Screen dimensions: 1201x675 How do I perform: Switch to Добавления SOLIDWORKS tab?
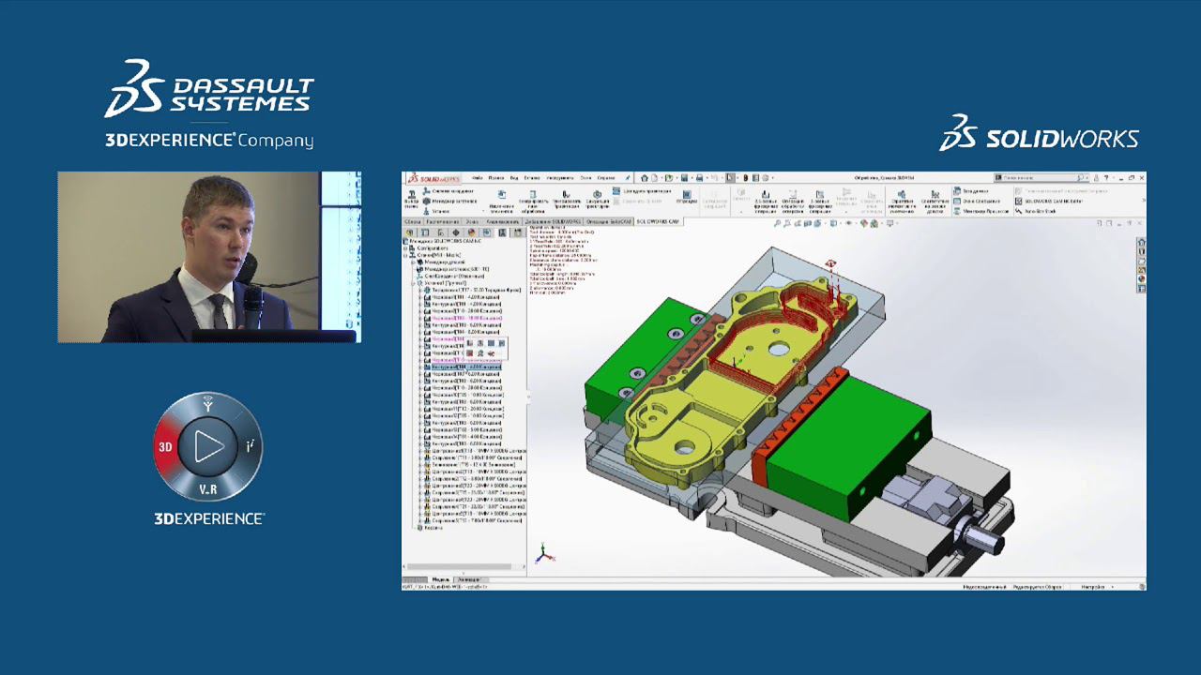point(553,221)
